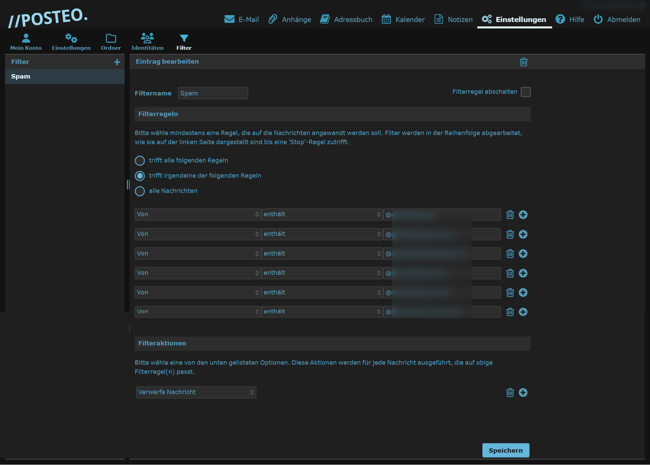Add a rule after the third Von row
This screenshot has width=650, height=465.
pos(523,253)
